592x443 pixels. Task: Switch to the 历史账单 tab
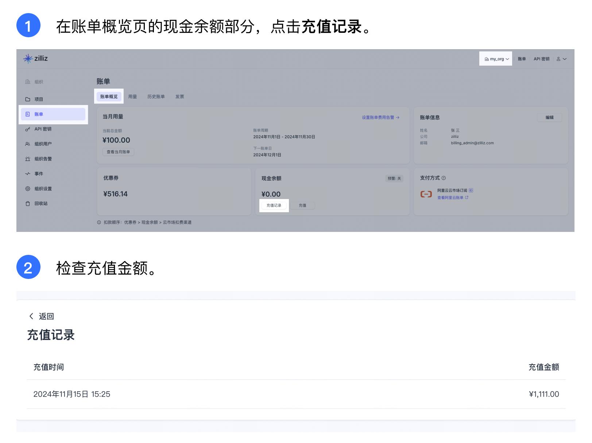(x=156, y=97)
